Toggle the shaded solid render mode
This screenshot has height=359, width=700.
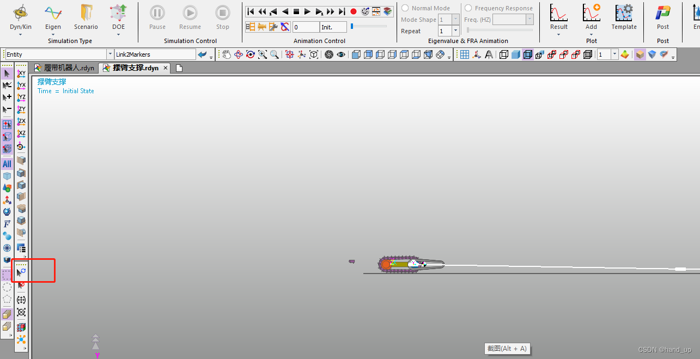[515, 54]
